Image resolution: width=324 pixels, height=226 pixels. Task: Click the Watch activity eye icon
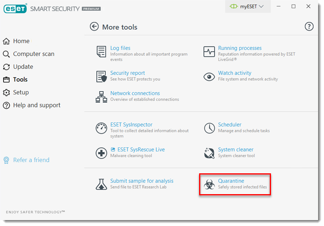pos(209,77)
